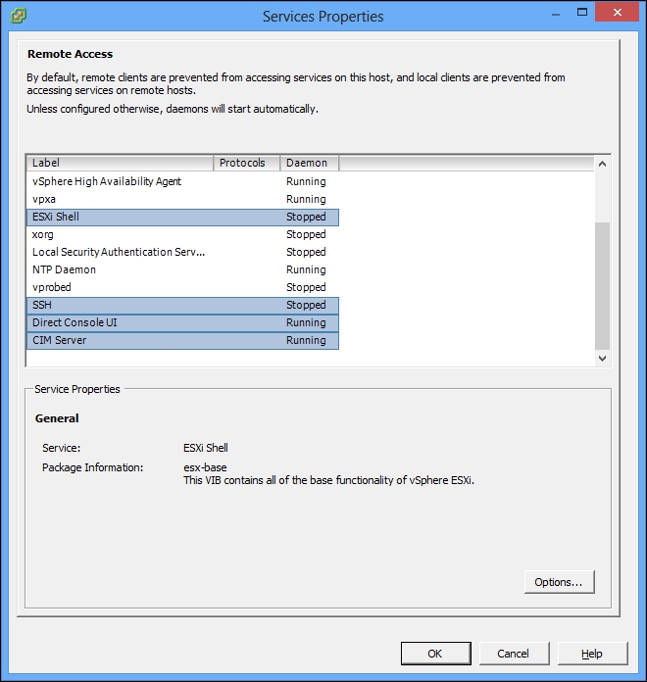
Task: Click the vSphere client icon in title bar
Action: [x=18, y=16]
